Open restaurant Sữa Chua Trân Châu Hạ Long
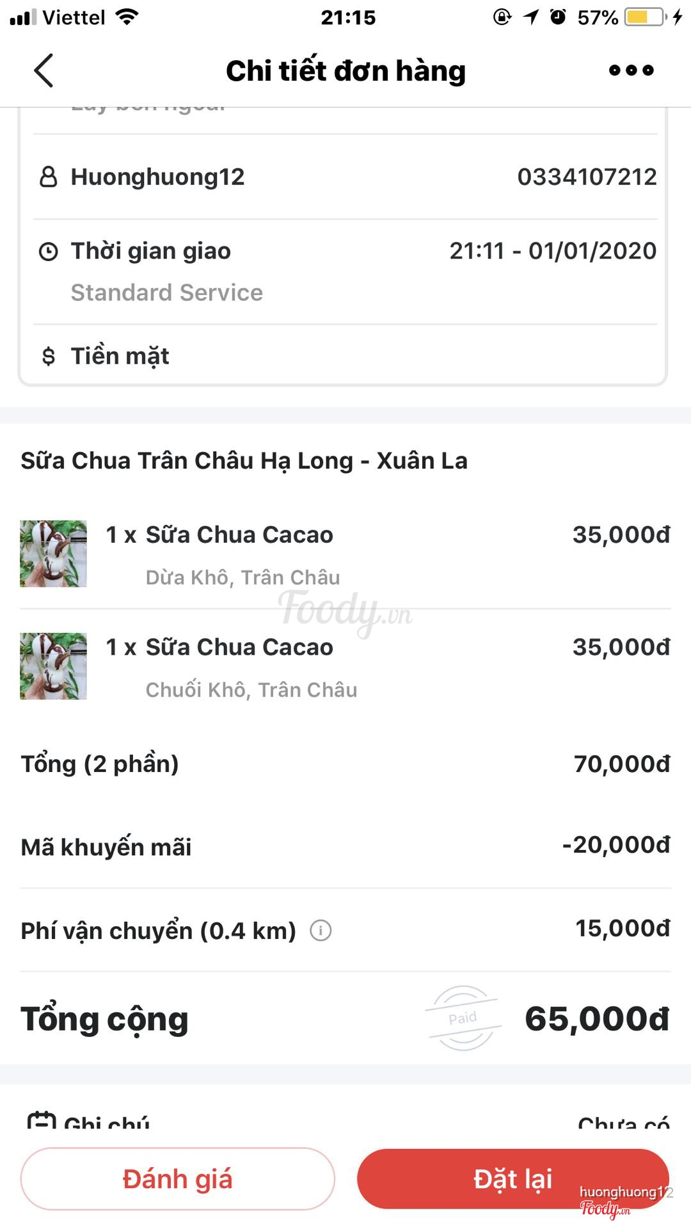The height and width of the screenshot is (1229, 691). pos(244,461)
